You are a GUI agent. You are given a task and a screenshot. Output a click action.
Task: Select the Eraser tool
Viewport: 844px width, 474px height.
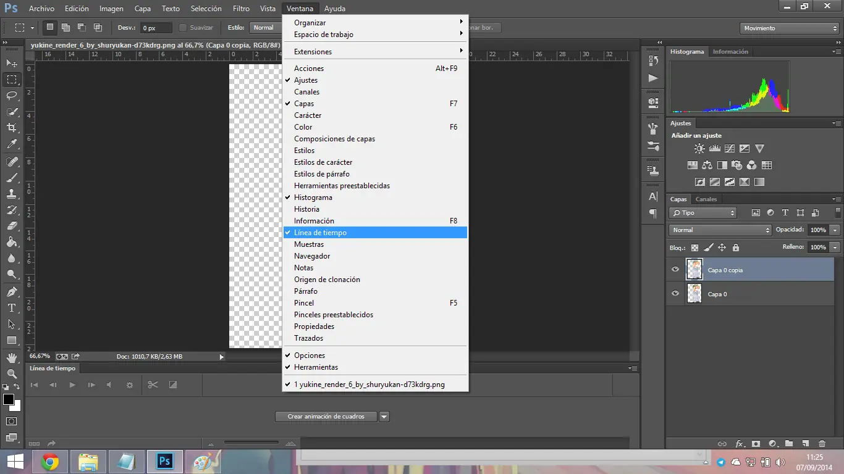(12, 226)
